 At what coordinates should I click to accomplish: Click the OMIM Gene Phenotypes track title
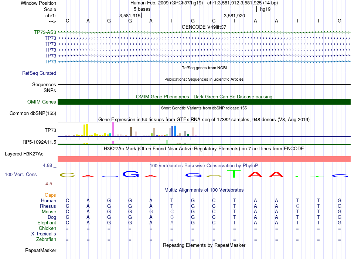204,97
